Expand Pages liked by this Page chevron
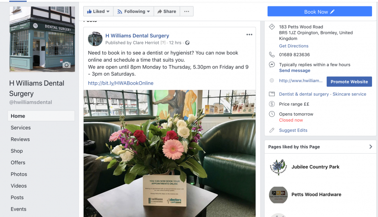Image resolution: width=378 pixels, height=217 pixels. click(x=370, y=147)
